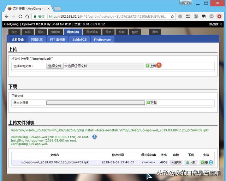Switch to the 网络共享 sub-tab
This screenshot has width=226, height=181.
[37, 40]
